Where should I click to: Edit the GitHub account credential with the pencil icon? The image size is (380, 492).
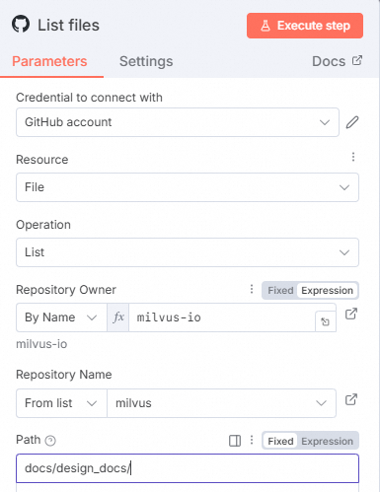(x=352, y=122)
